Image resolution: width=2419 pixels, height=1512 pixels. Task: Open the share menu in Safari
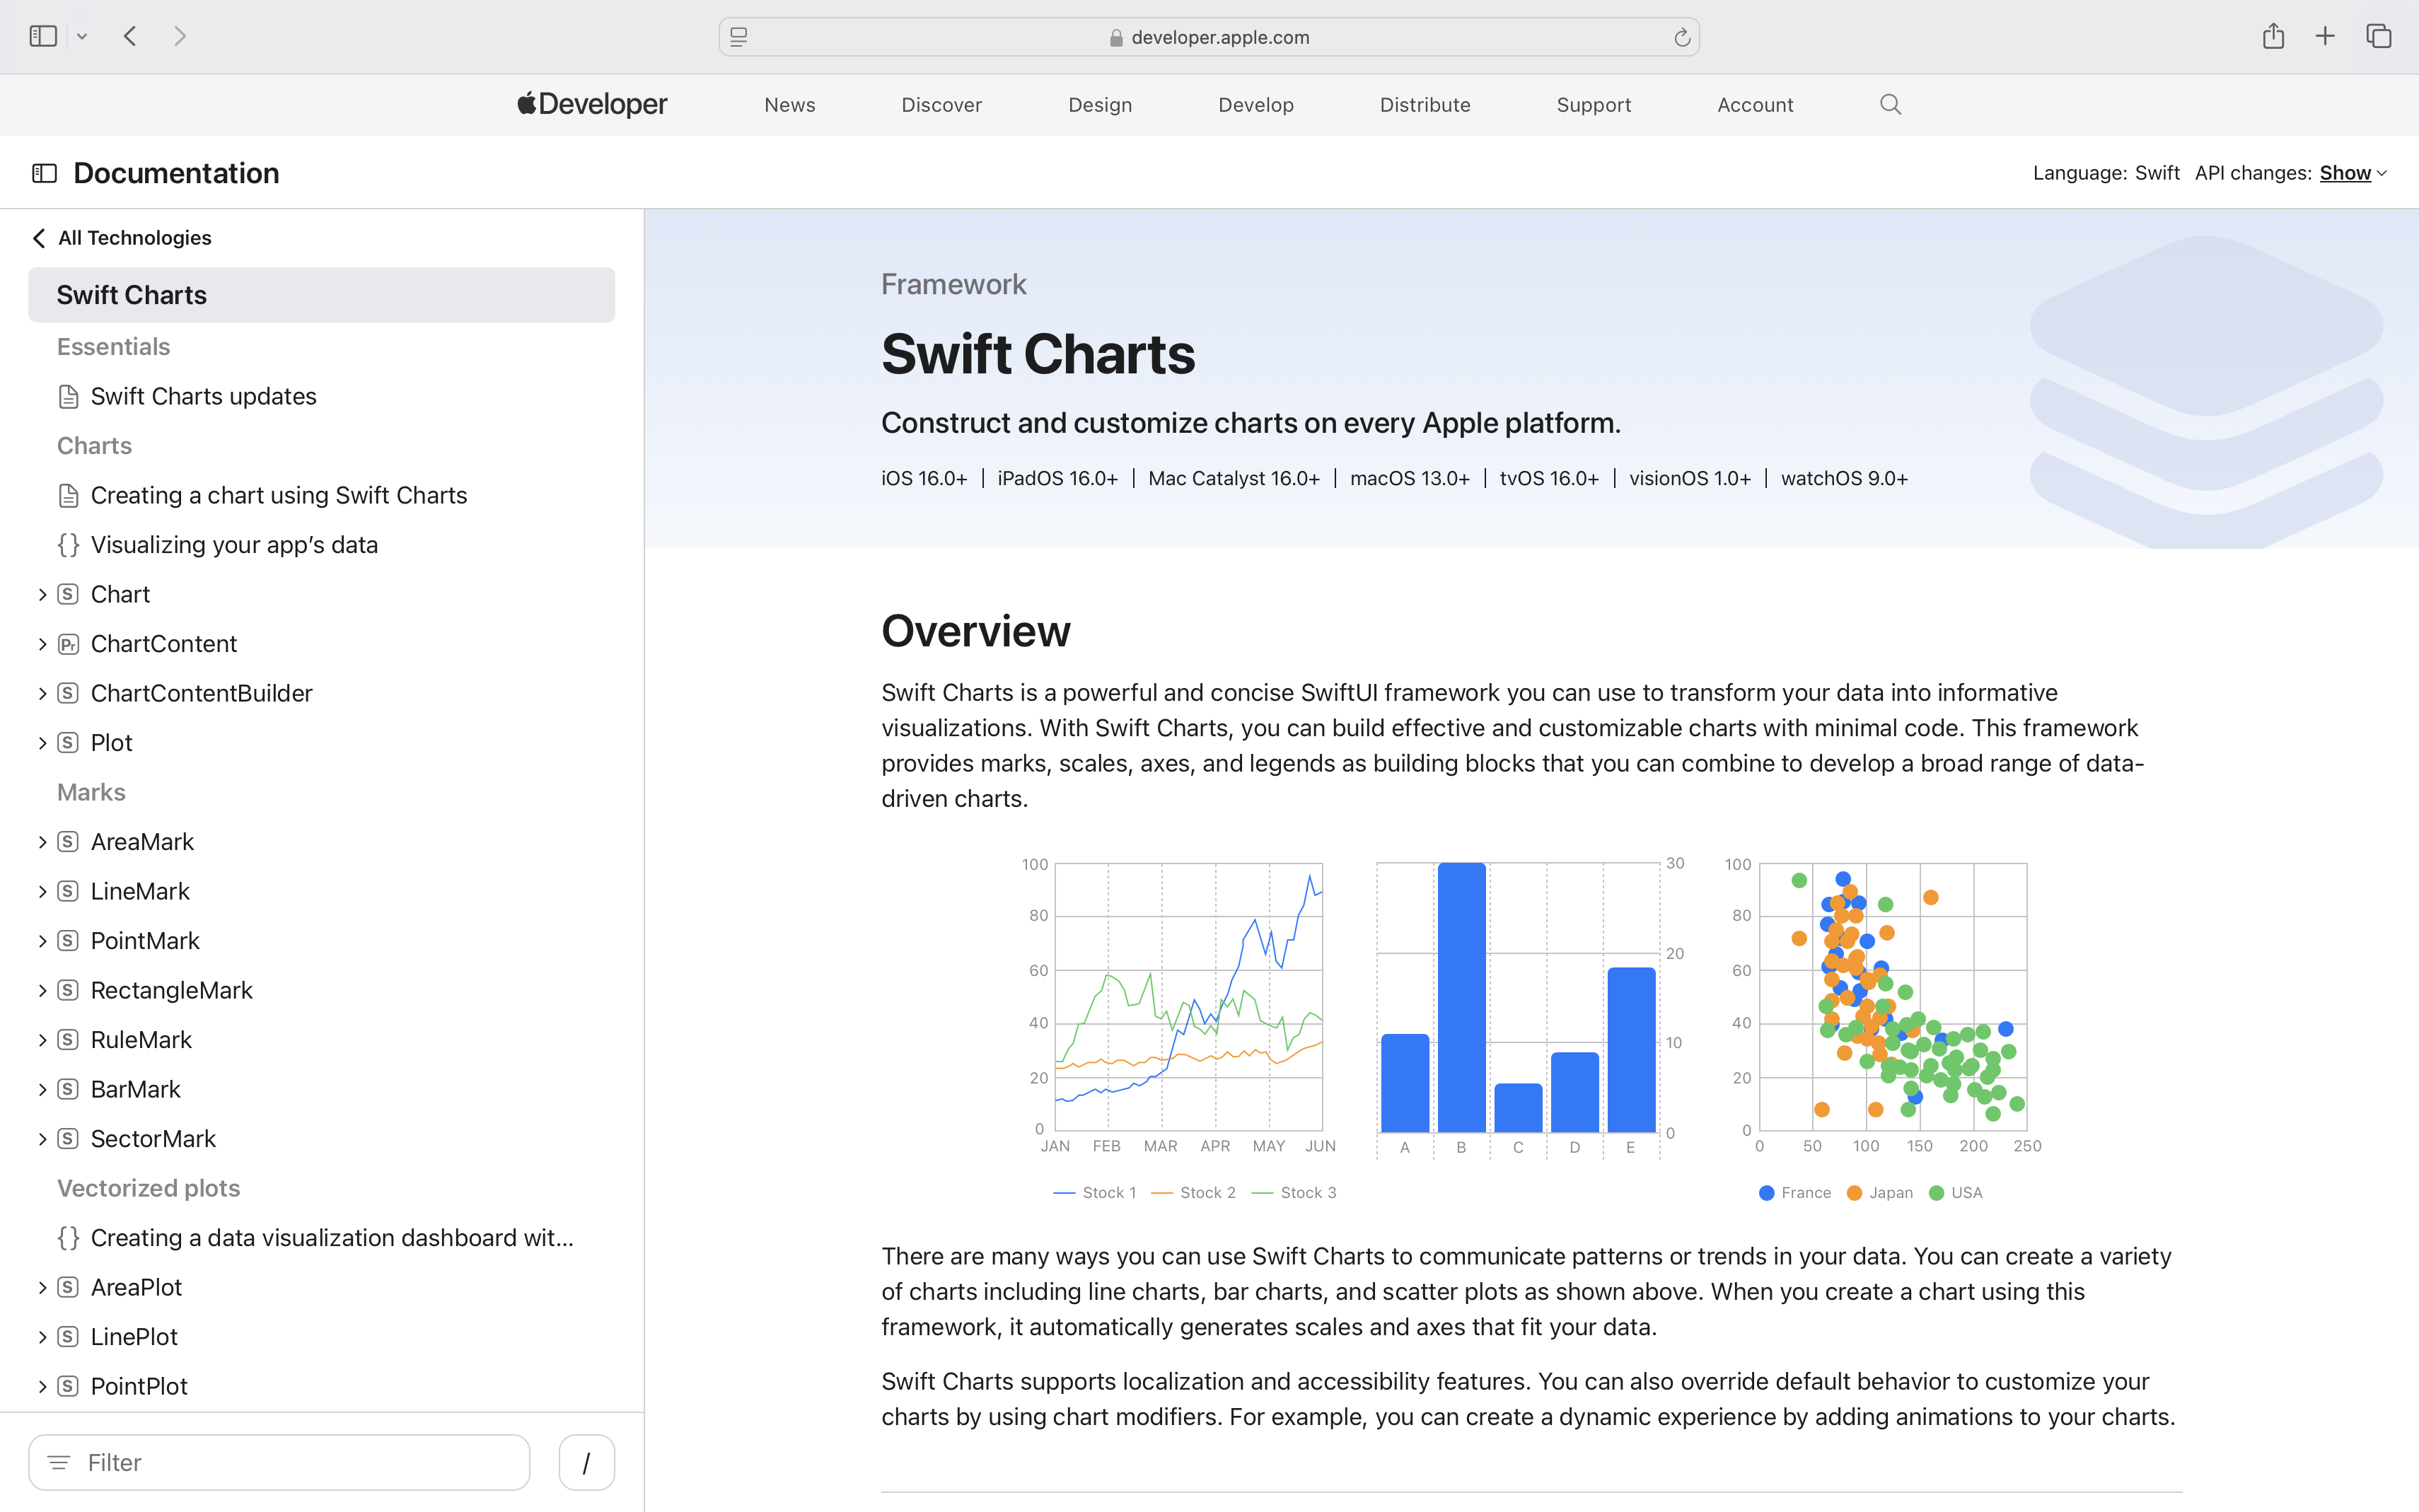2274,36
